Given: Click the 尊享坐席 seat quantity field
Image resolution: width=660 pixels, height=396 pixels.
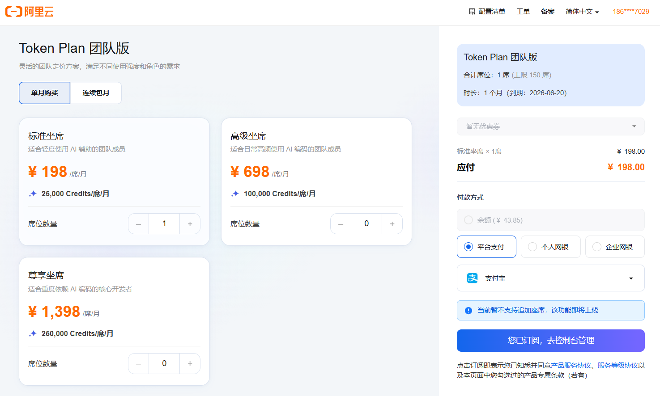Looking at the screenshot, I should [x=164, y=364].
